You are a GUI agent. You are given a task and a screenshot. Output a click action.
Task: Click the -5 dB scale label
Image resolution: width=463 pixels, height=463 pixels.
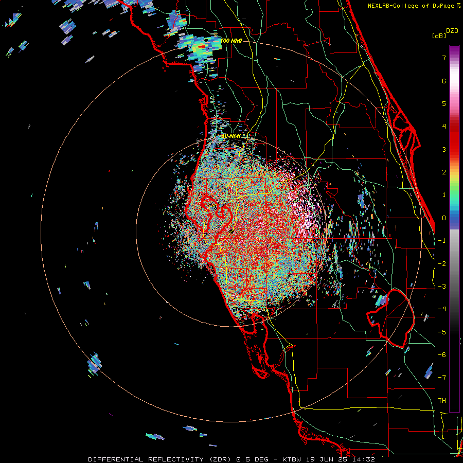(442, 332)
